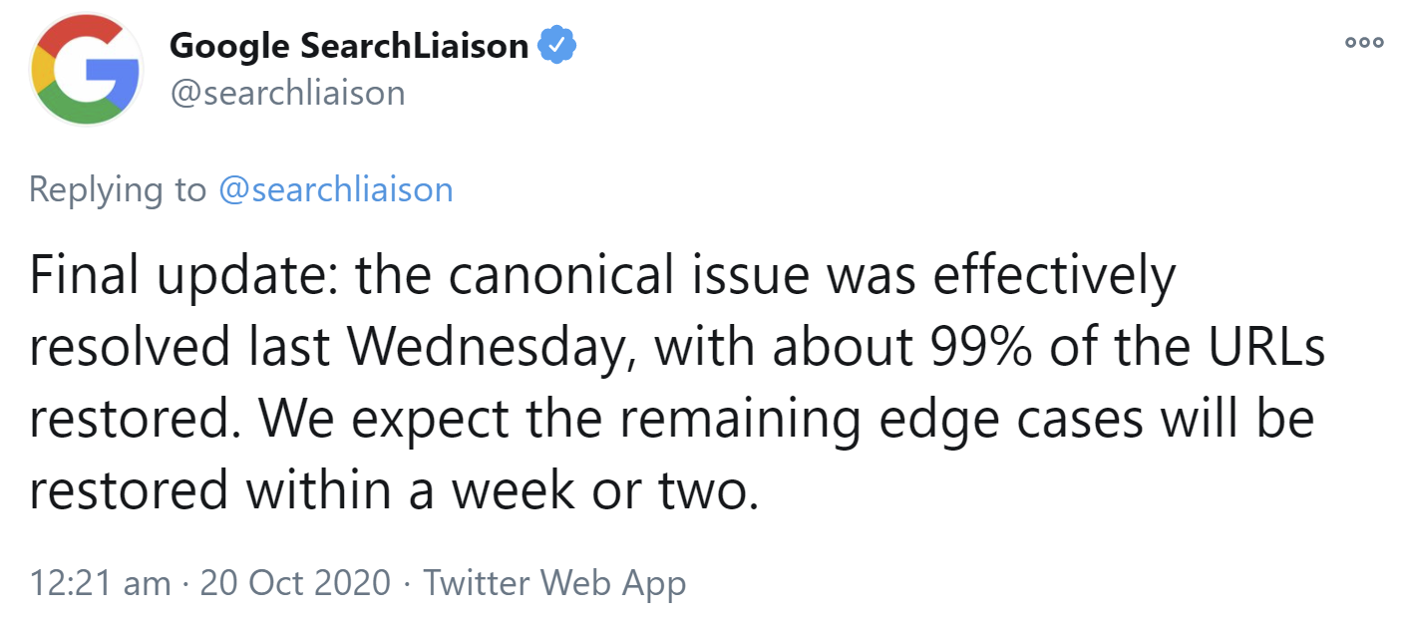The height and width of the screenshot is (621, 1403).
Task: Click the Google G profile avatar
Action: point(86,69)
